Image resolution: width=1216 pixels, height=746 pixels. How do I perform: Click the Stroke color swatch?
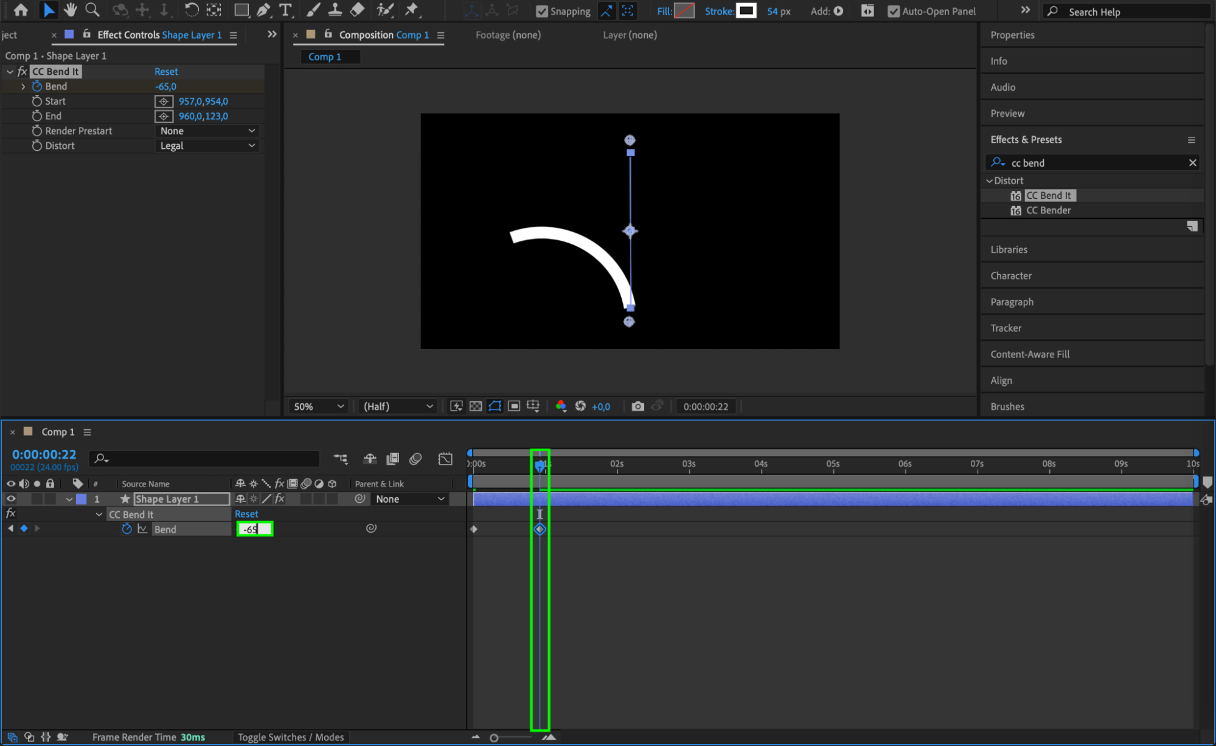point(746,11)
